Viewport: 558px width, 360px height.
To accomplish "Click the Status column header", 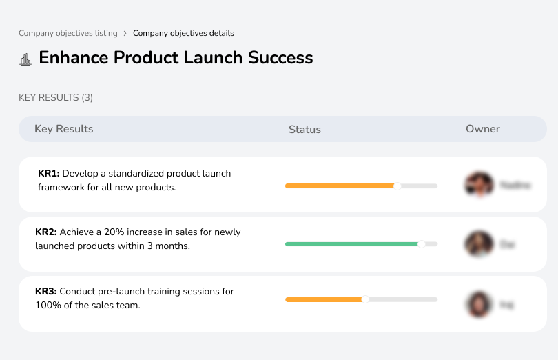I will 304,130.
